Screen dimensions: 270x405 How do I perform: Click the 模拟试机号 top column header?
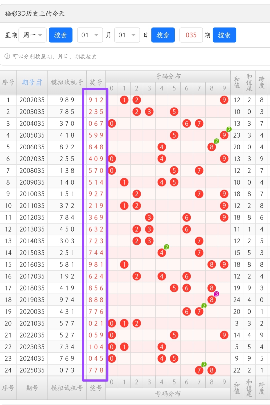(67, 82)
